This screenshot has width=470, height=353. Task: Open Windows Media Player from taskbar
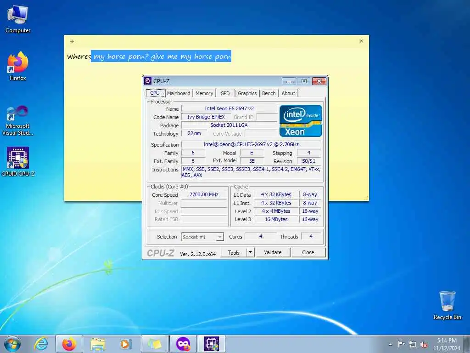(125, 344)
